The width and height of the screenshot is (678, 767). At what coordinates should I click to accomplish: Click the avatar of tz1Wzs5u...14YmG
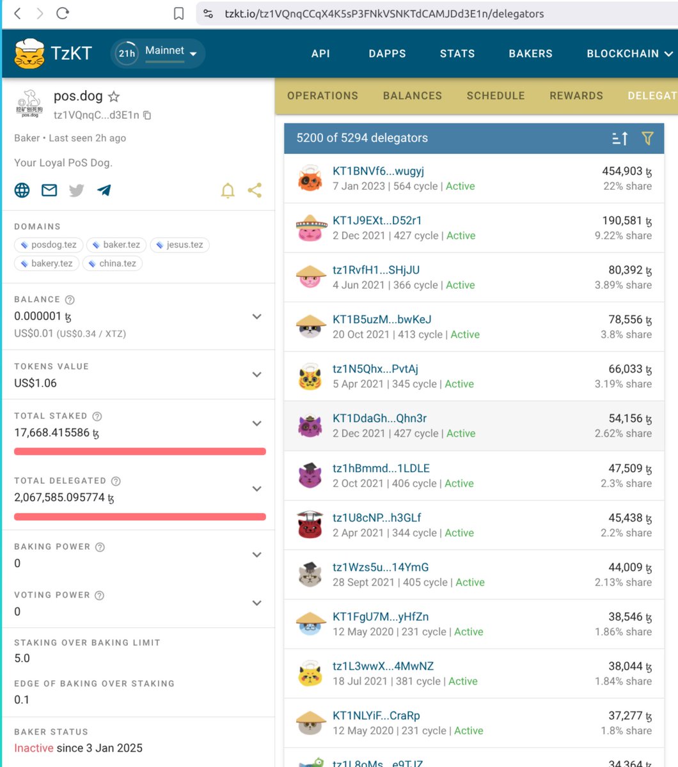[310, 575]
